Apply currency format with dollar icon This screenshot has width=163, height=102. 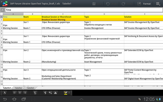tap(45, 93)
